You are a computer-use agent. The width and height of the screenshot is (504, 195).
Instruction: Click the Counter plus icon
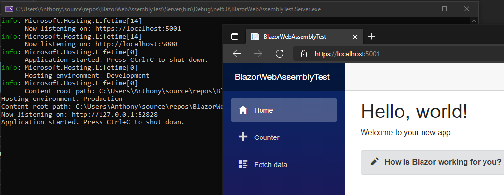[x=243, y=137]
